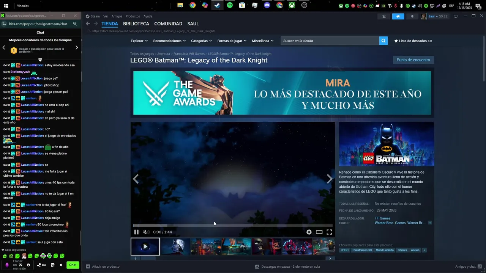Open the Kick shop icon
Image resolution: width=486 pixels, height=273 pixels.
click(53, 265)
